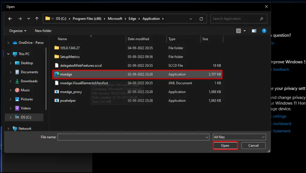Select the 105.0.1343.27 folder

tap(137, 48)
